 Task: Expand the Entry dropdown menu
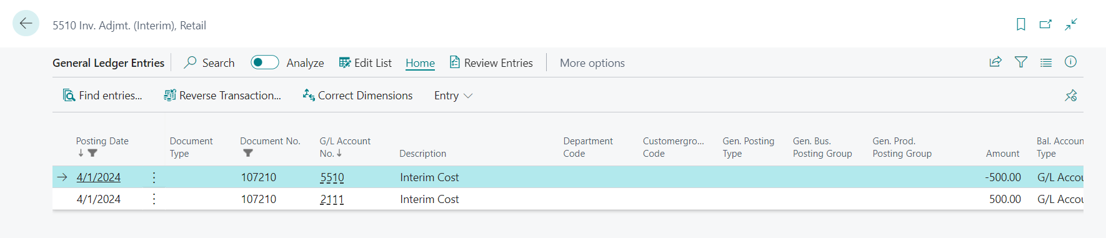(453, 96)
